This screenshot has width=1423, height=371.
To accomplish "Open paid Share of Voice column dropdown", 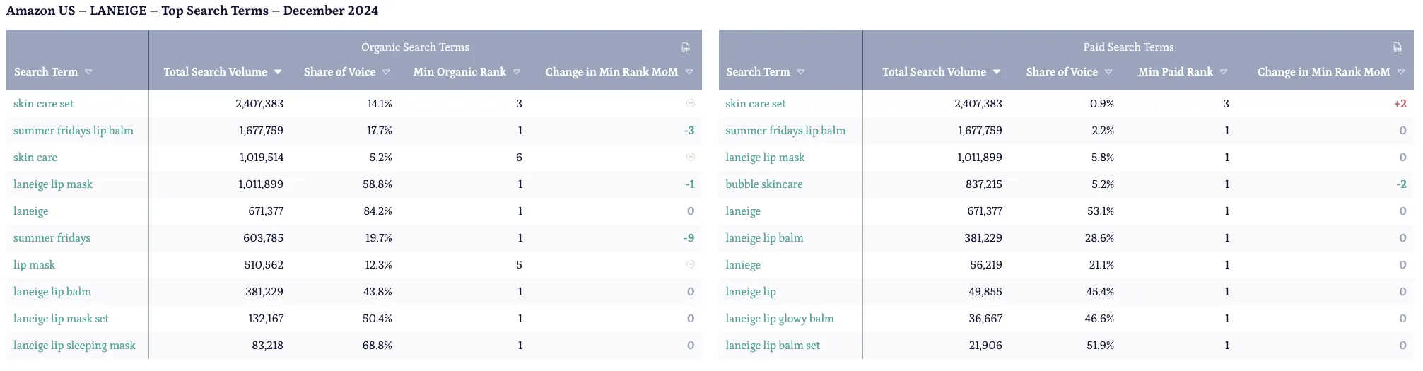I will click(x=1108, y=72).
